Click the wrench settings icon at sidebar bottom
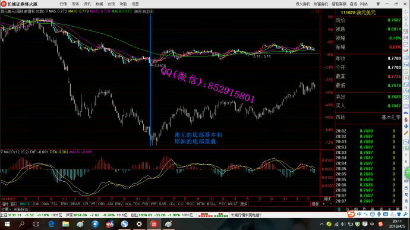410x230 pixels. (x=405, y=215)
